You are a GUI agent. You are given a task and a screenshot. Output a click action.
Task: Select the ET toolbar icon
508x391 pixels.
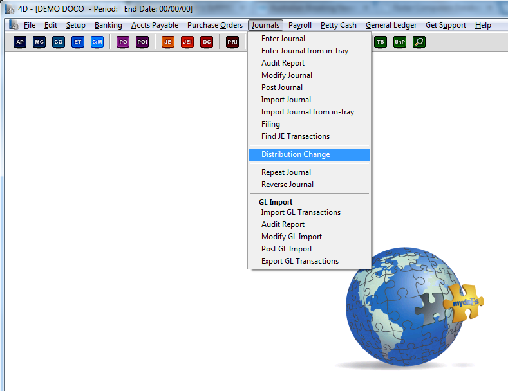[x=78, y=42]
